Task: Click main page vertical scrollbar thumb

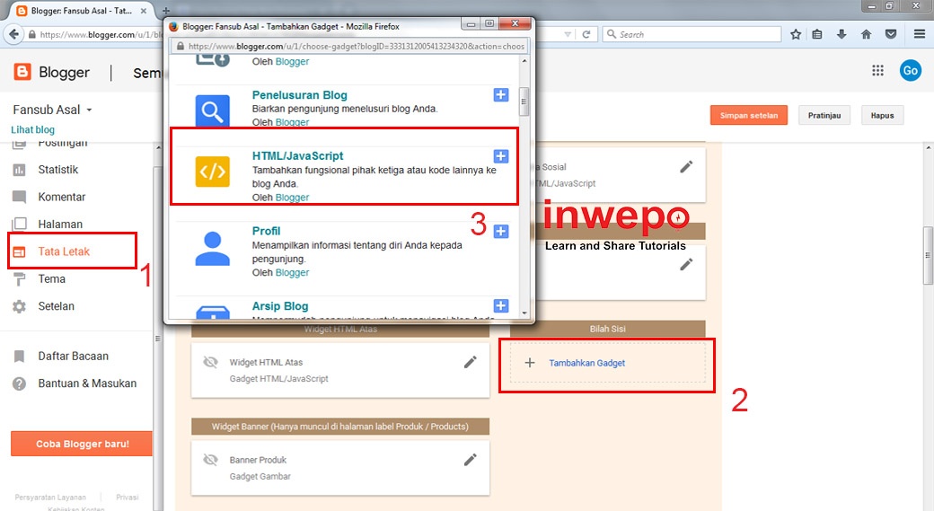Action: coord(928,255)
